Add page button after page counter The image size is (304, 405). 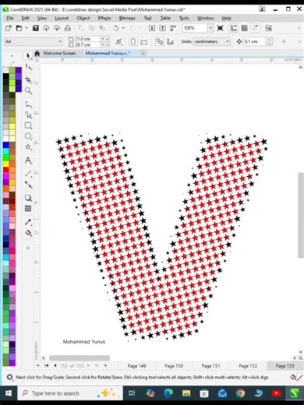coord(105,365)
